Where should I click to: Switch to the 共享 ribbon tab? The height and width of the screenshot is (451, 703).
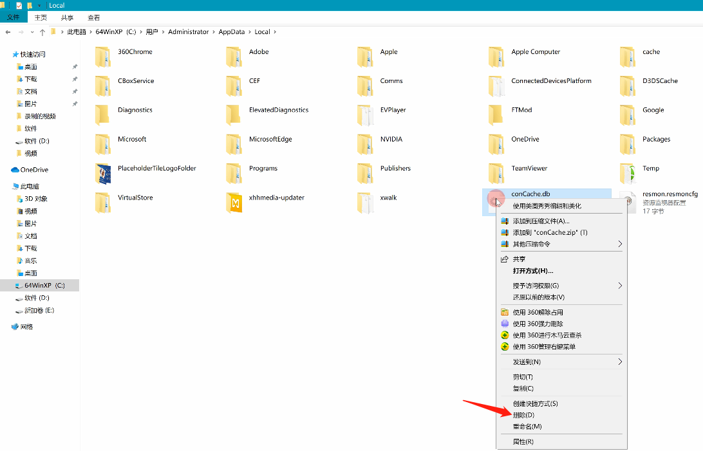point(67,17)
